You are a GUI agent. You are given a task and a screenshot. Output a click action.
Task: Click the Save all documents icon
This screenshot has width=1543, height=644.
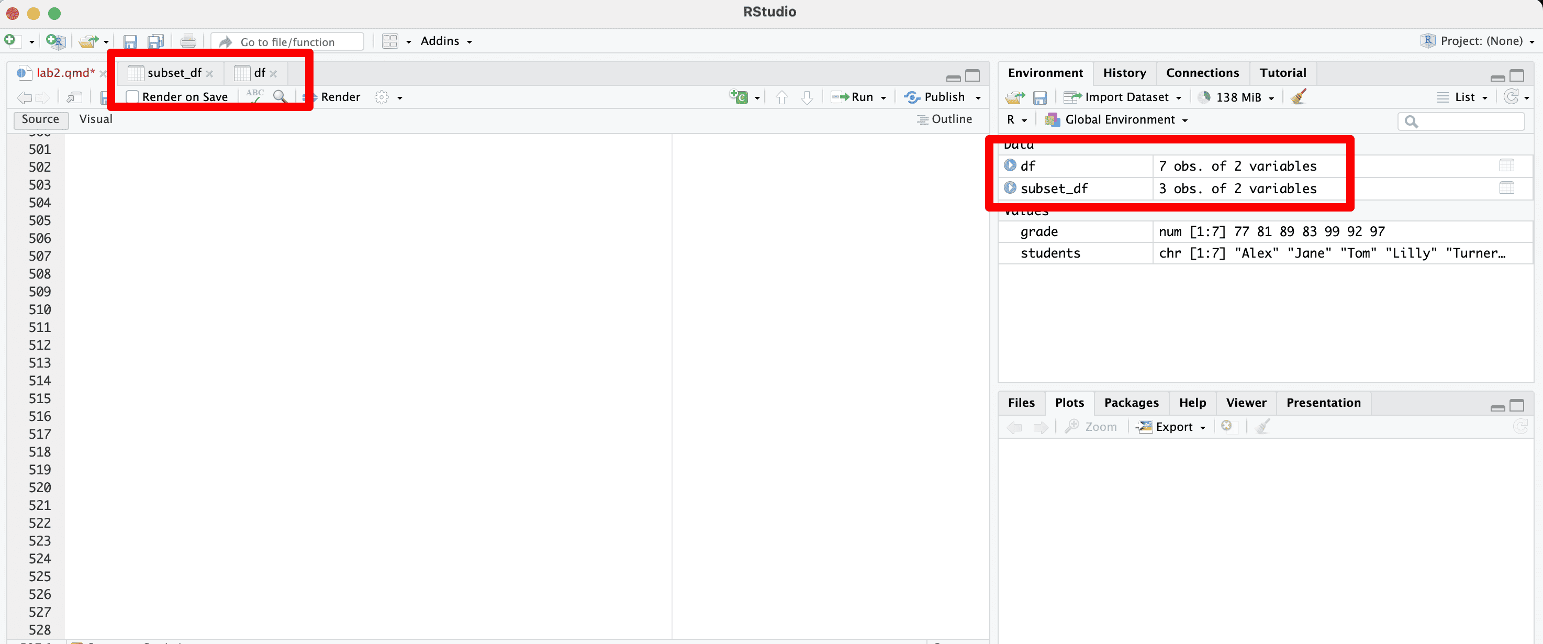[156, 41]
